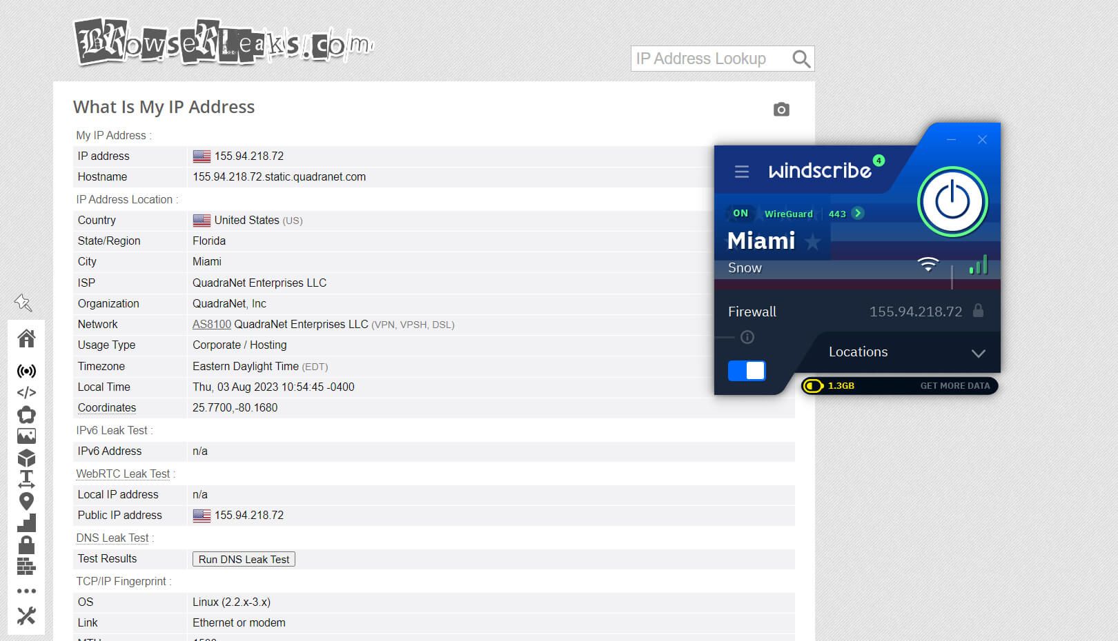This screenshot has width=1118, height=641.
Task: Click the Windscribe firewall IP 155.94.218.72
Action: [x=915, y=312]
